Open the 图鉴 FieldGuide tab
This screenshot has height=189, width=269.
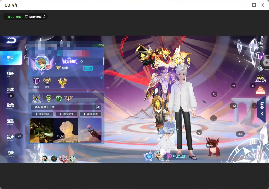10,122
